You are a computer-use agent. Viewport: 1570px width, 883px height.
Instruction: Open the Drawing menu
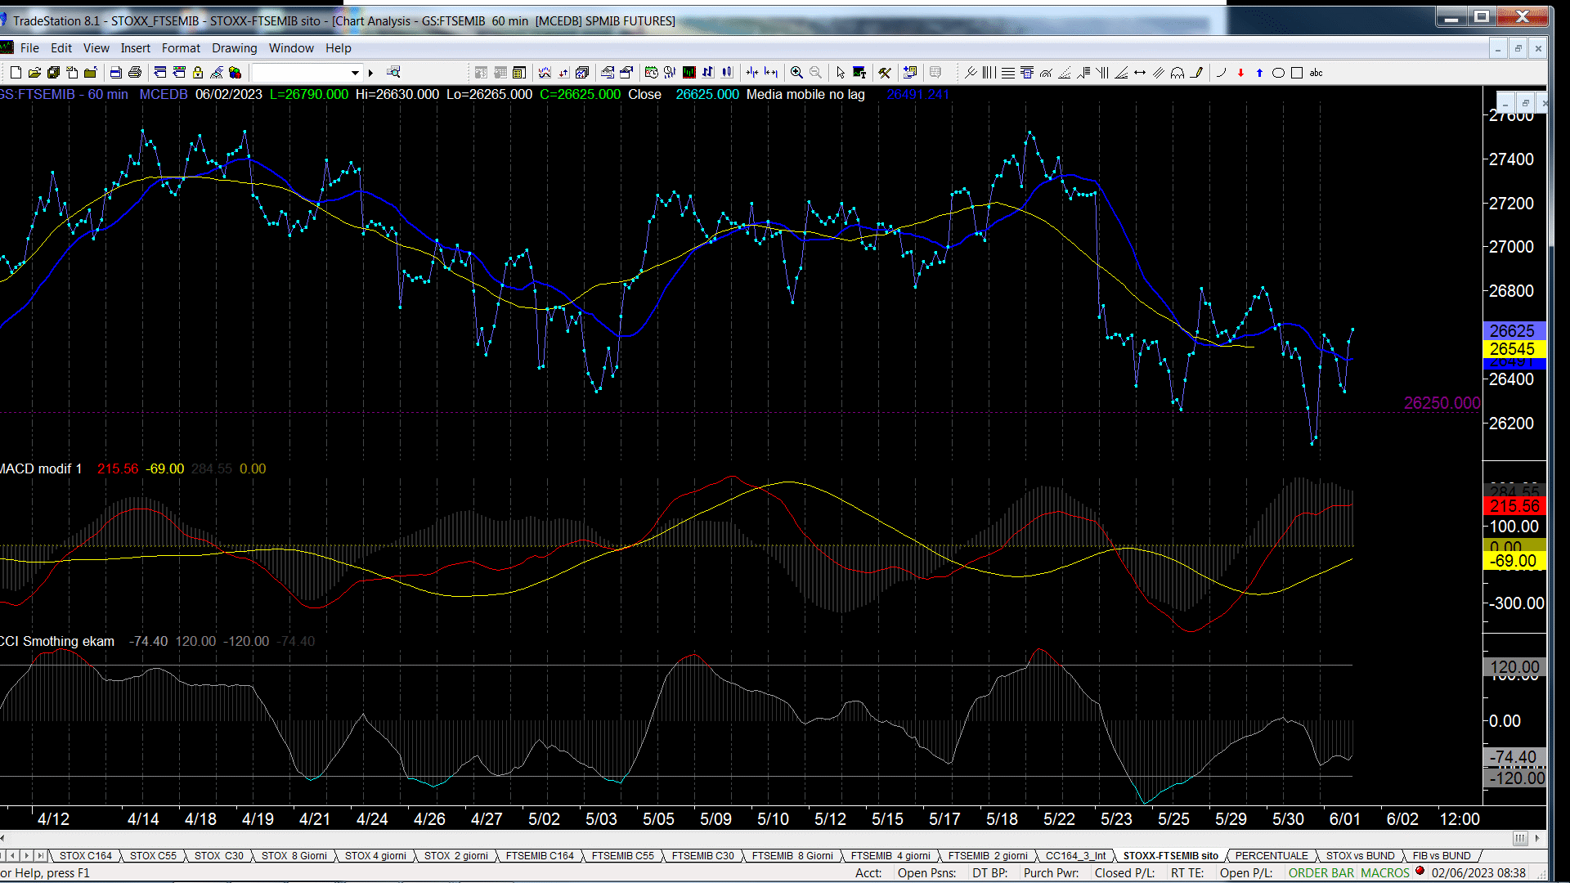234,48
